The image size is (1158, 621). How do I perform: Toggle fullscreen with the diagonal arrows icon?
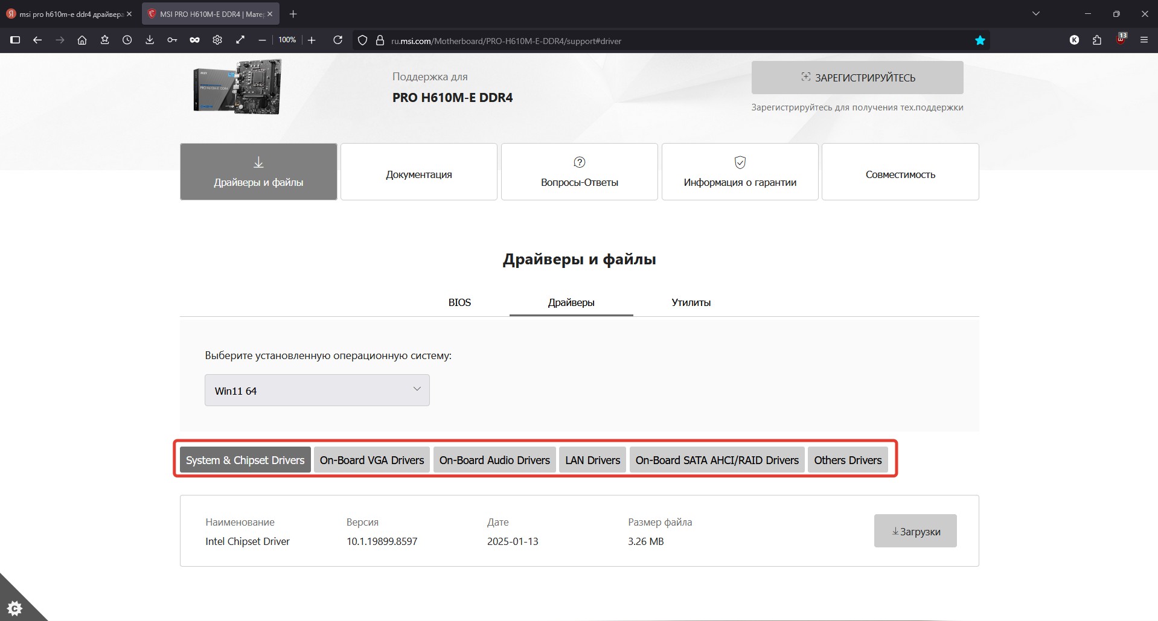pos(240,40)
